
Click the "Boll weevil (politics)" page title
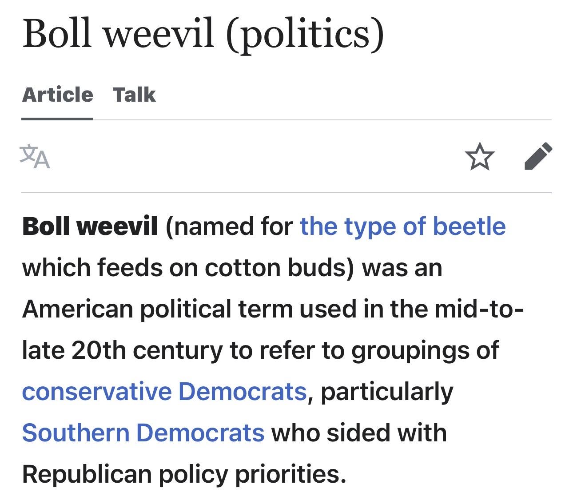tap(203, 34)
